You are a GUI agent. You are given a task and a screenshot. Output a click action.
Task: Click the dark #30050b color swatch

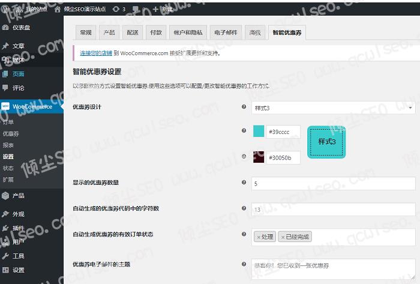(259, 157)
